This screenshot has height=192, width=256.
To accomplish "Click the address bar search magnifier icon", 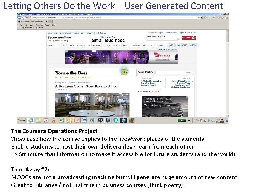I will 199,17.
